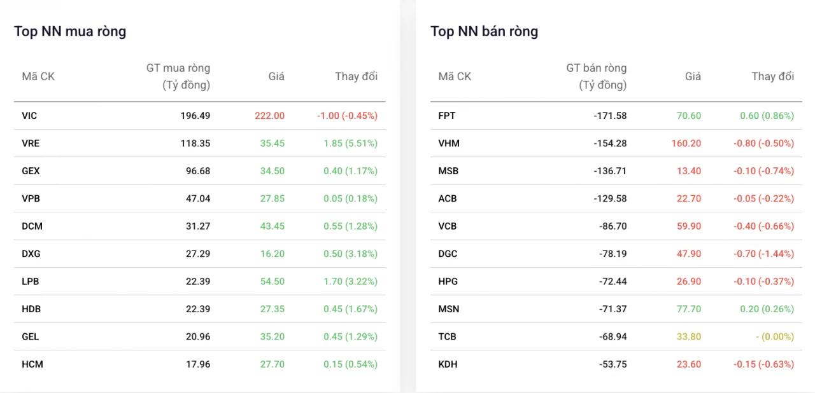This screenshot has width=815, height=393.
Task: Sort by 'GT mua ròng (Tỷ đồng)' column header
Action: click(178, 76)
